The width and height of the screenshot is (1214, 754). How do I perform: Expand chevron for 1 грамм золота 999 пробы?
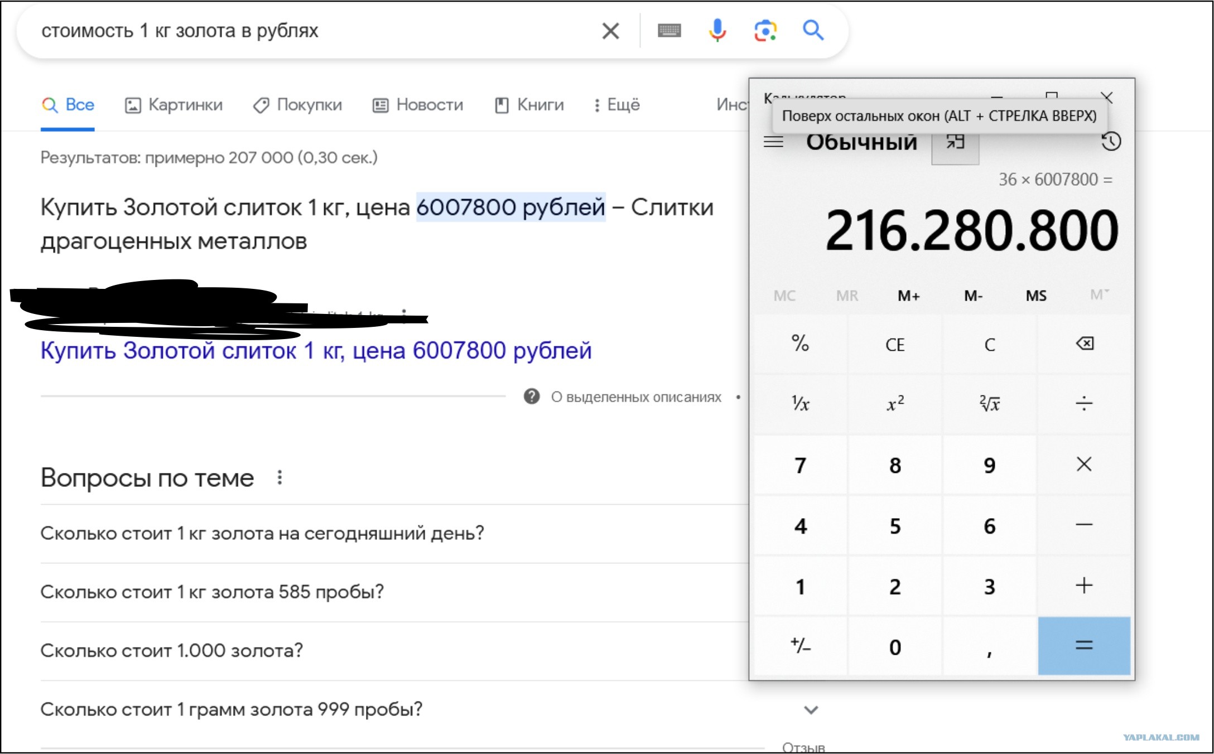tap(811, 710)
